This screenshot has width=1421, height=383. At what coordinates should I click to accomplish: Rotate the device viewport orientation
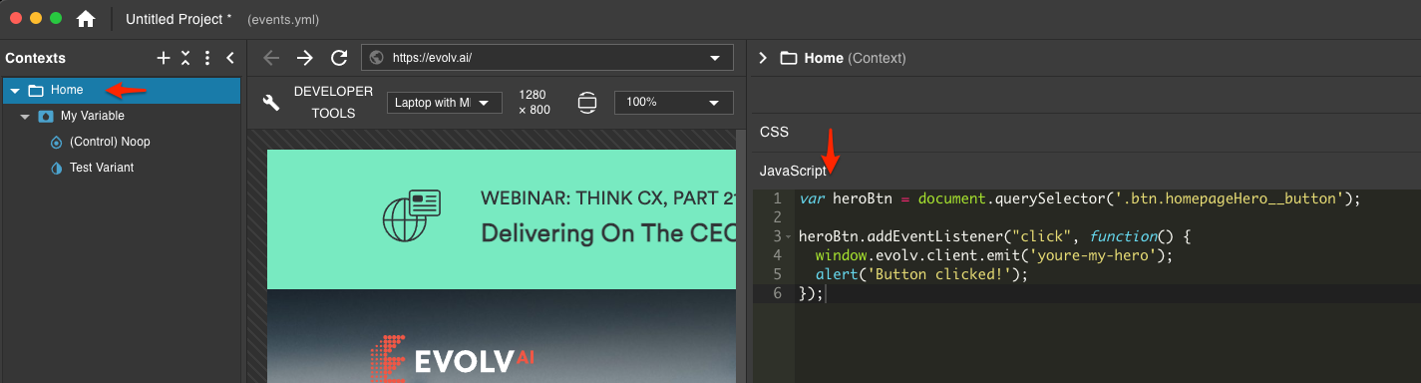pos(586,103)
